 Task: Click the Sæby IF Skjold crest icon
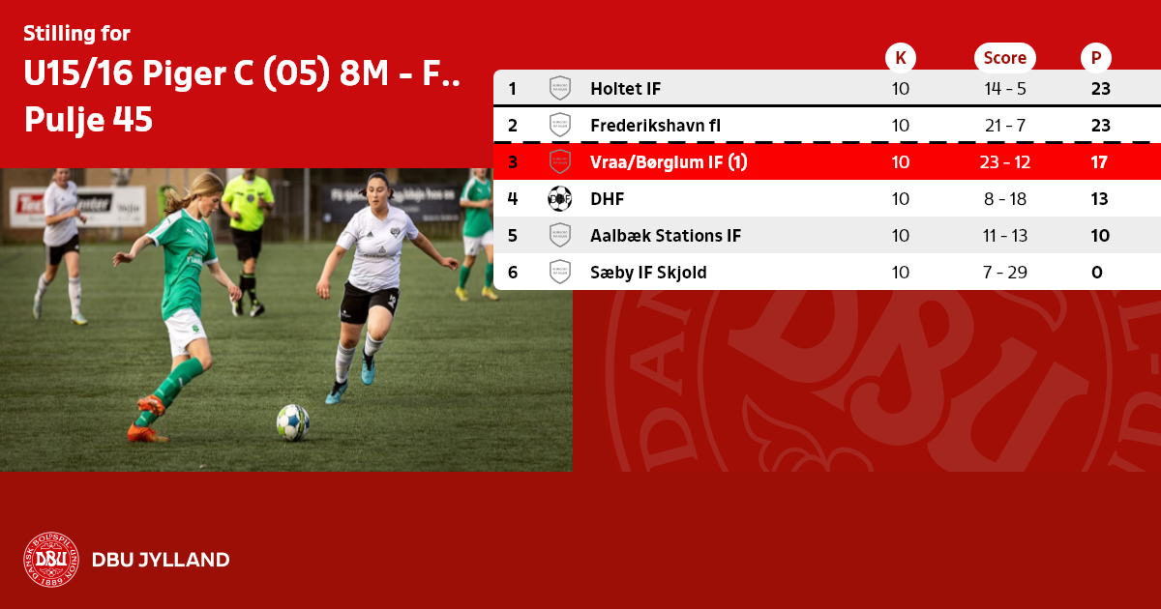tap(559, 273)
